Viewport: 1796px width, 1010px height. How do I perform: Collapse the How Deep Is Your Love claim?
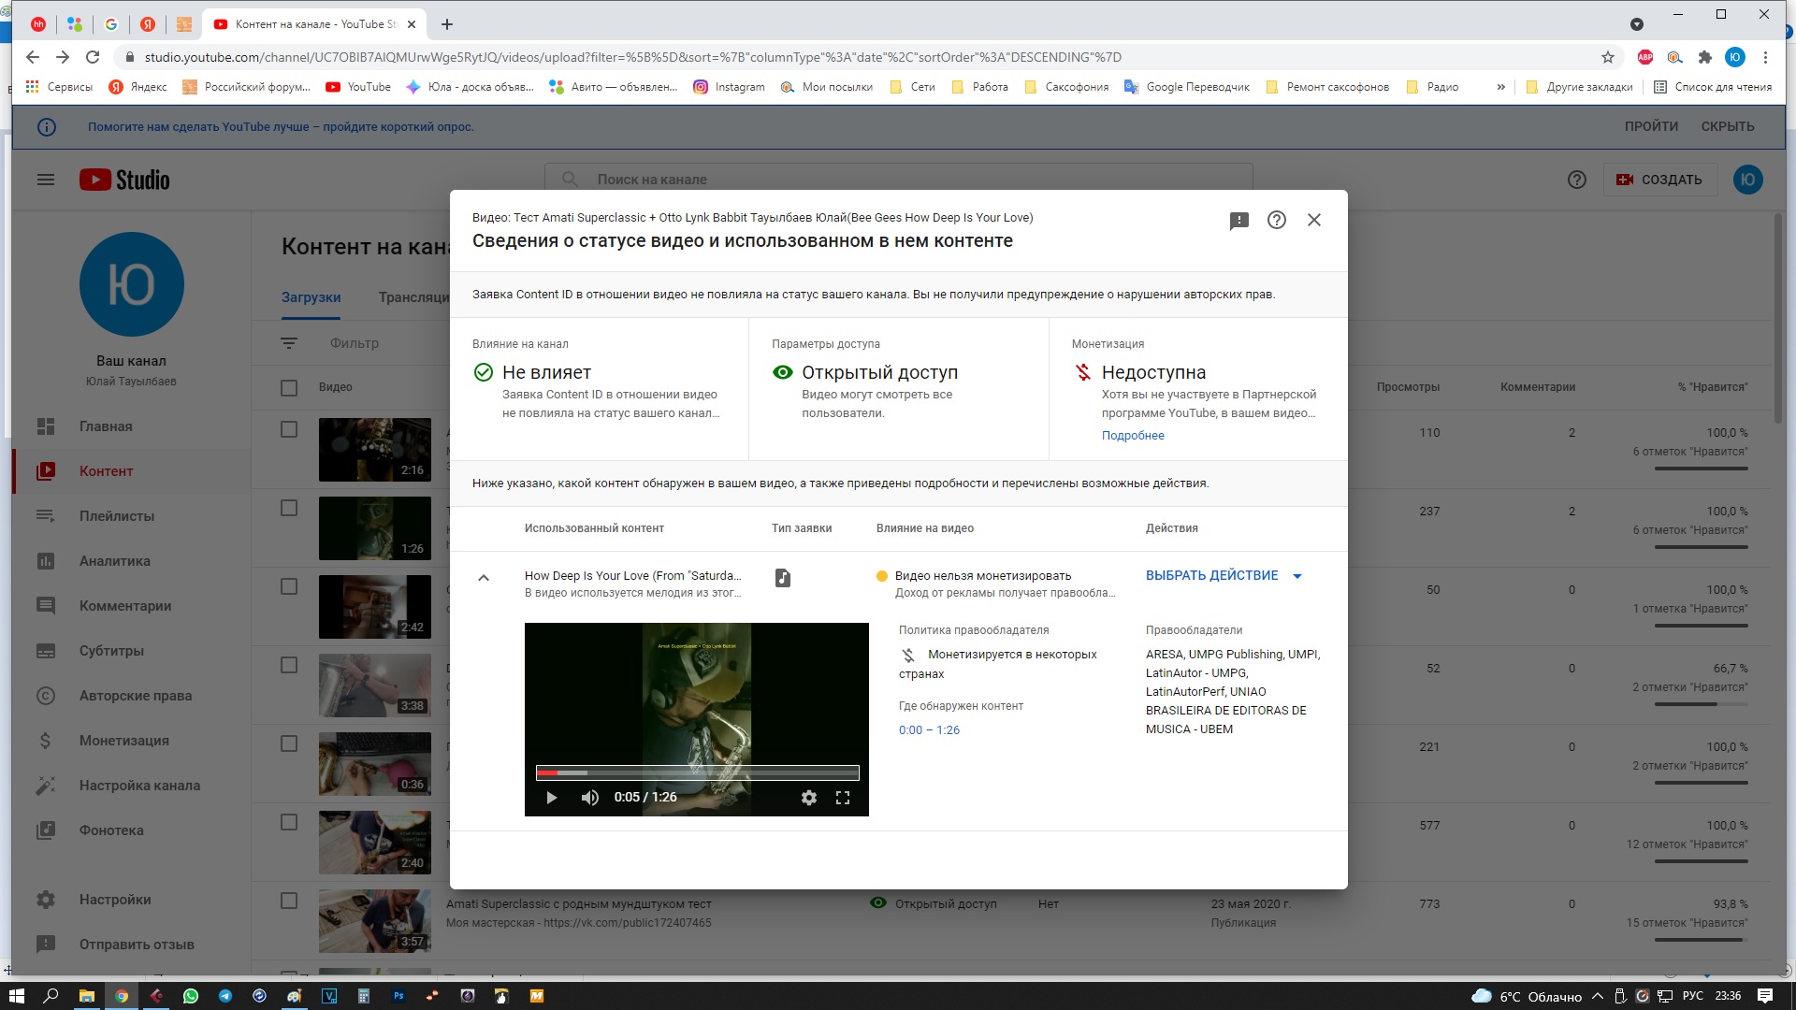pyautogui.click(x=484, y=578)
